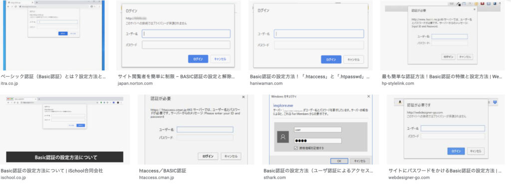This screenshot has width=511, height=186.
Task: Open the sthark.com Windows セキュリティ thumbnail
Action: 321,129
